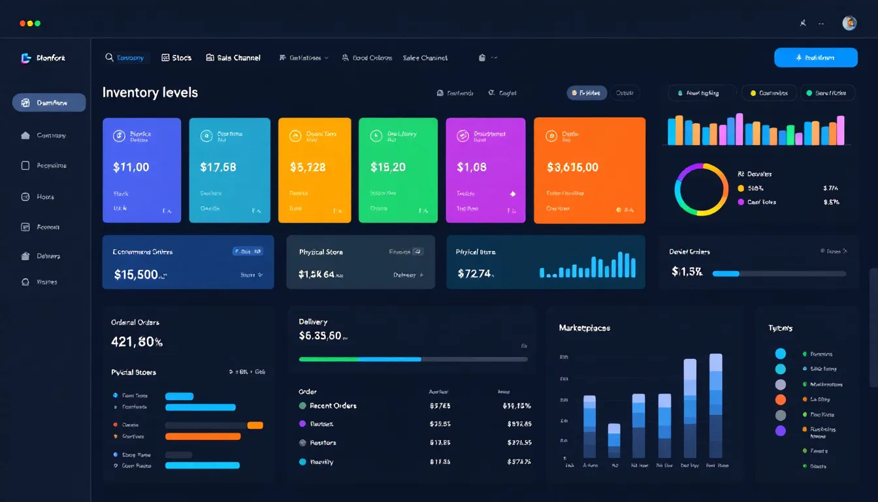
Task: Click the dollar icon on the $11,00 card
Action: [x=119, y=136]
